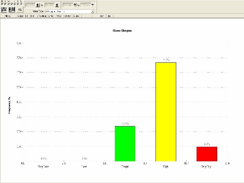The width and height of the screenshot is (244, 183).
Task: Toggle the Thursday day-of-week checkbox
Action: click(x=12, y=4)
